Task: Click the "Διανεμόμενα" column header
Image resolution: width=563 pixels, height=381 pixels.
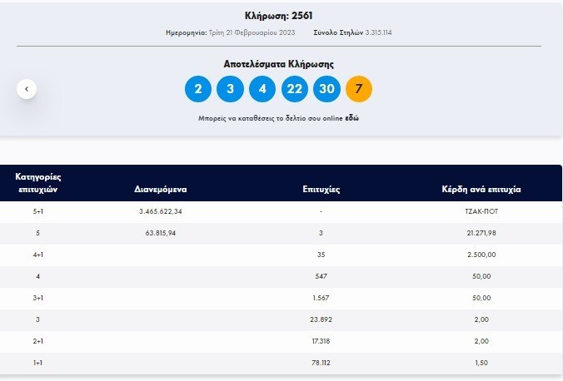Action: click(160, 190)
